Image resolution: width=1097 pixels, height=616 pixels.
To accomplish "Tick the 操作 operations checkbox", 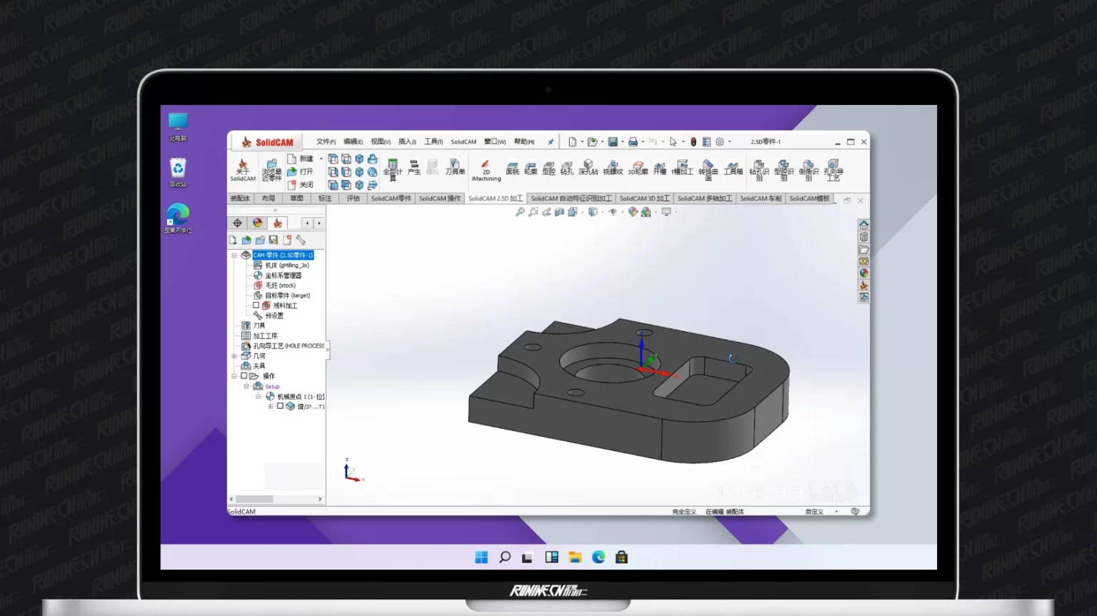I will [244, 375].
